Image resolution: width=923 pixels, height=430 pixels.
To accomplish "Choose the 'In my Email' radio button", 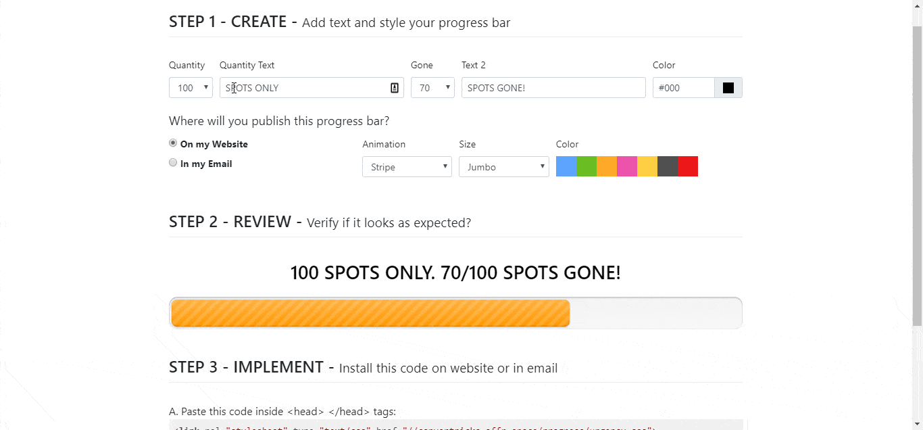I will [x=173, y=163].
